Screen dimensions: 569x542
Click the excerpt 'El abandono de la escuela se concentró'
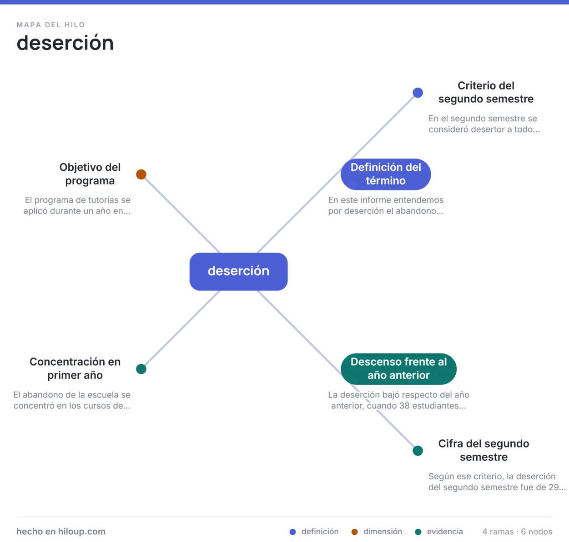click(x=72, y=400)
